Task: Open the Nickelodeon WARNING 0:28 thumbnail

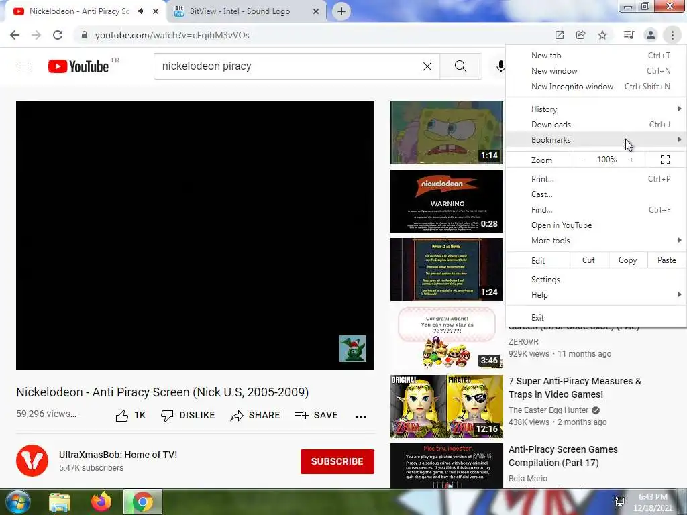Action: [x=446, y=201]
